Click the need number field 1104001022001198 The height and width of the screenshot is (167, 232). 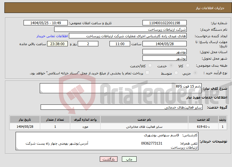(x=165, y=23)
